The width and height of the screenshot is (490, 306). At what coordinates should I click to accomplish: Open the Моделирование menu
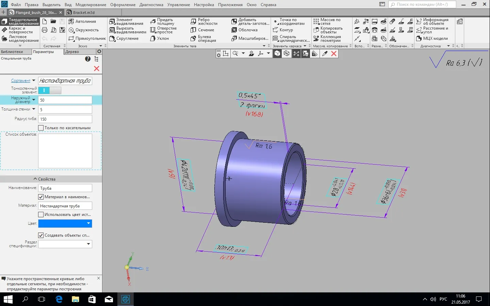(x=91, y=5)
